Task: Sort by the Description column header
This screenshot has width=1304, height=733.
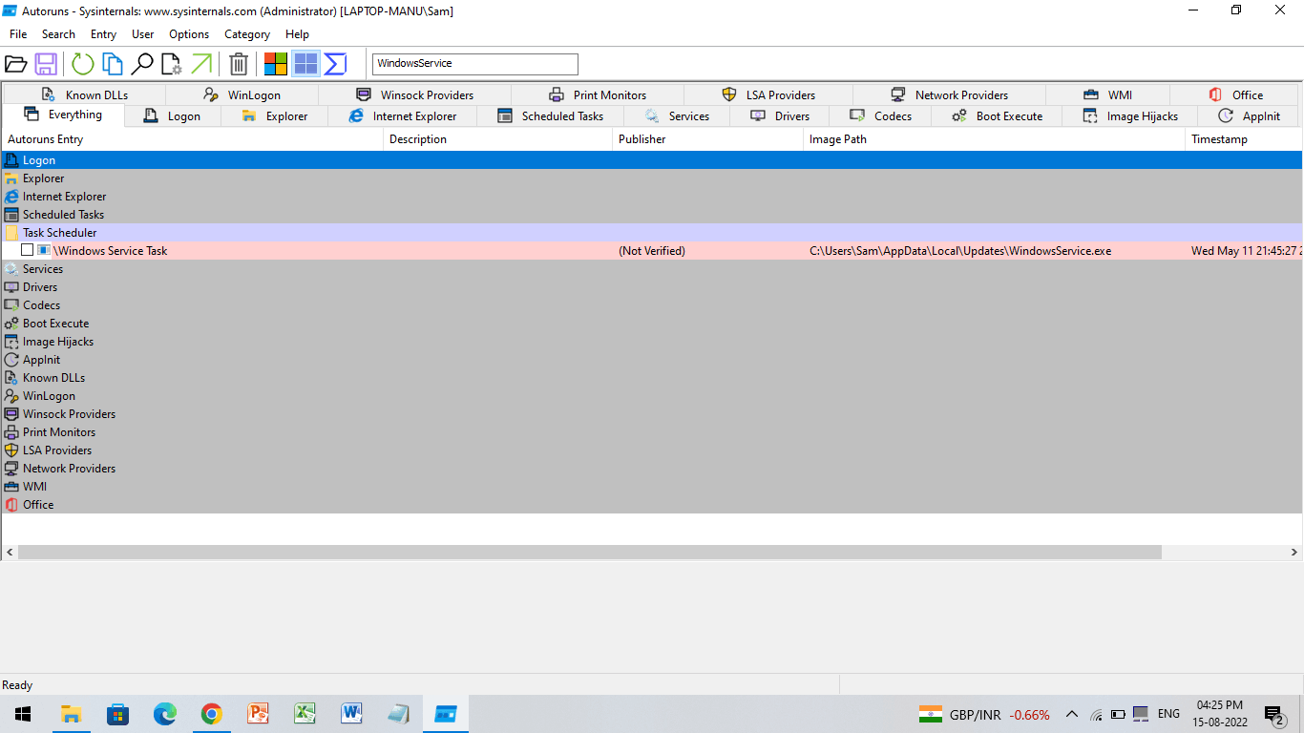Action: 497,139
